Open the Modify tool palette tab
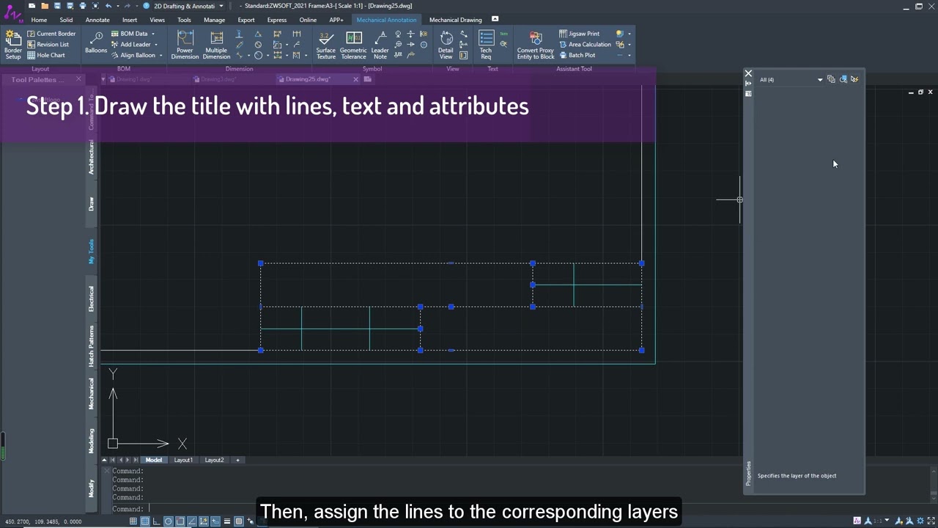 click(x=92, y=488)
